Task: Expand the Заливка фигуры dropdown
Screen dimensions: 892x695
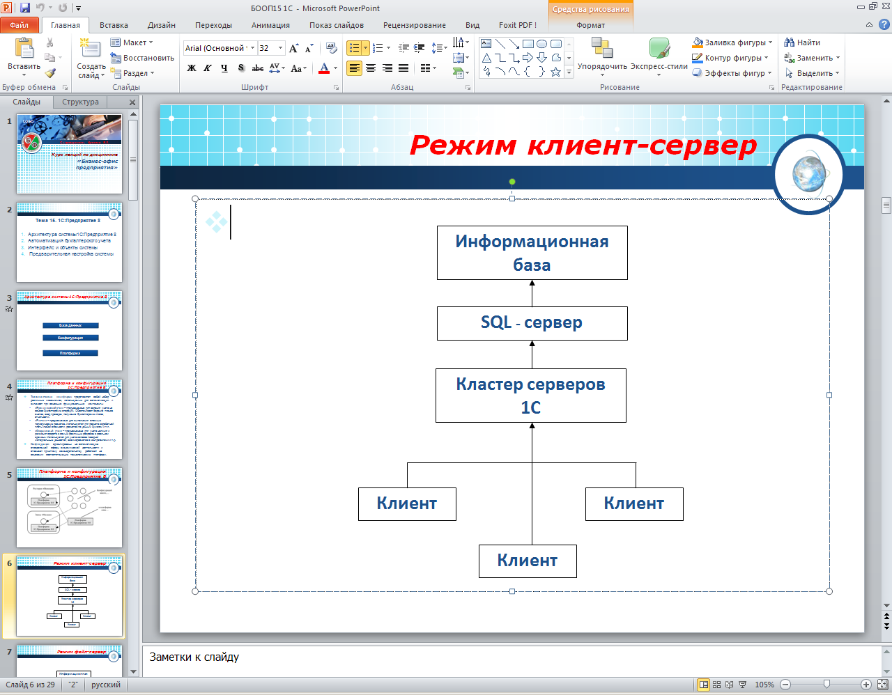Action: click(x=770, y=42)
